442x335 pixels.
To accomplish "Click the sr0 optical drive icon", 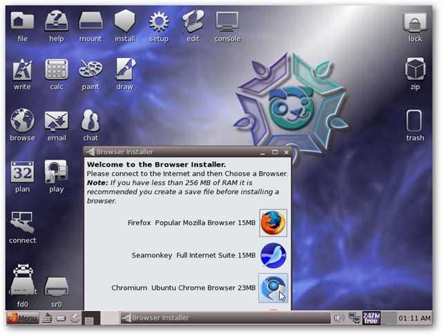I will tap(57, 287).
